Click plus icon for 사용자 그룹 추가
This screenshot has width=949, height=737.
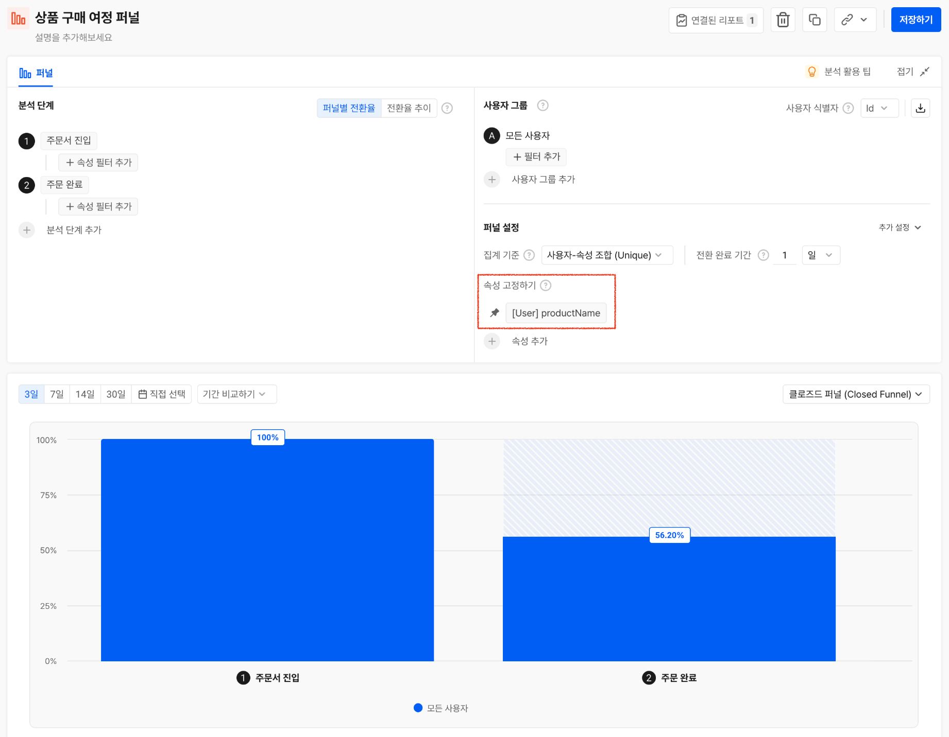click(x=492, y=180)
